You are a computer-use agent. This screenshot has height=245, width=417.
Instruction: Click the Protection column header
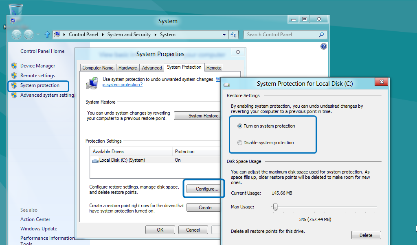pos(196,152)
